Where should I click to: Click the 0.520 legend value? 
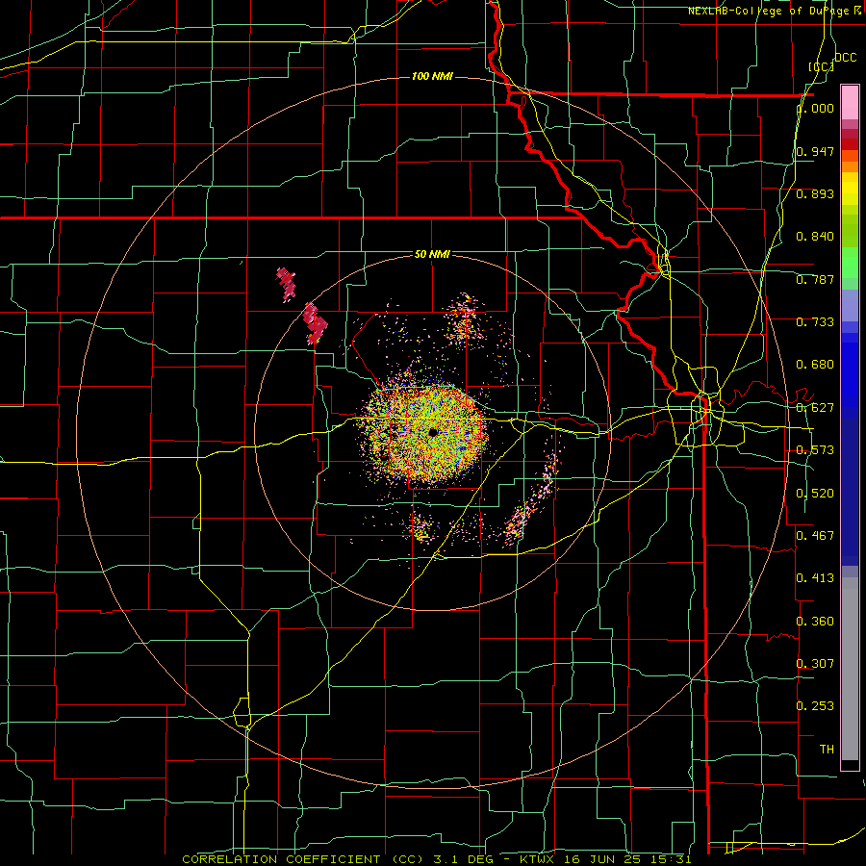point(815,493)
